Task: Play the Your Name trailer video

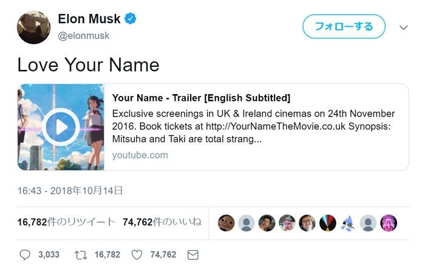Action: [x=61, y=126]
